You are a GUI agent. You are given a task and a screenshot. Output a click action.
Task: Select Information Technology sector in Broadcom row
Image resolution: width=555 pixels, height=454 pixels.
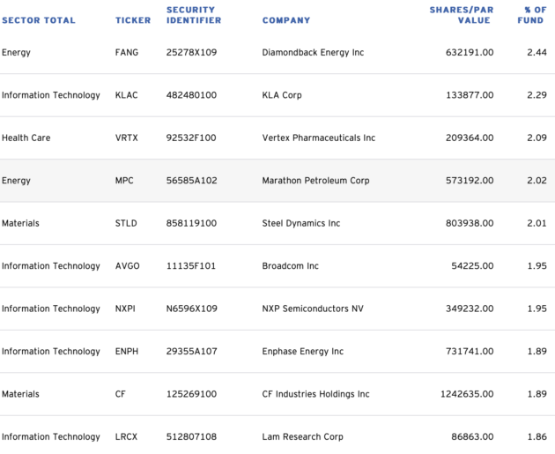[51, 266]
